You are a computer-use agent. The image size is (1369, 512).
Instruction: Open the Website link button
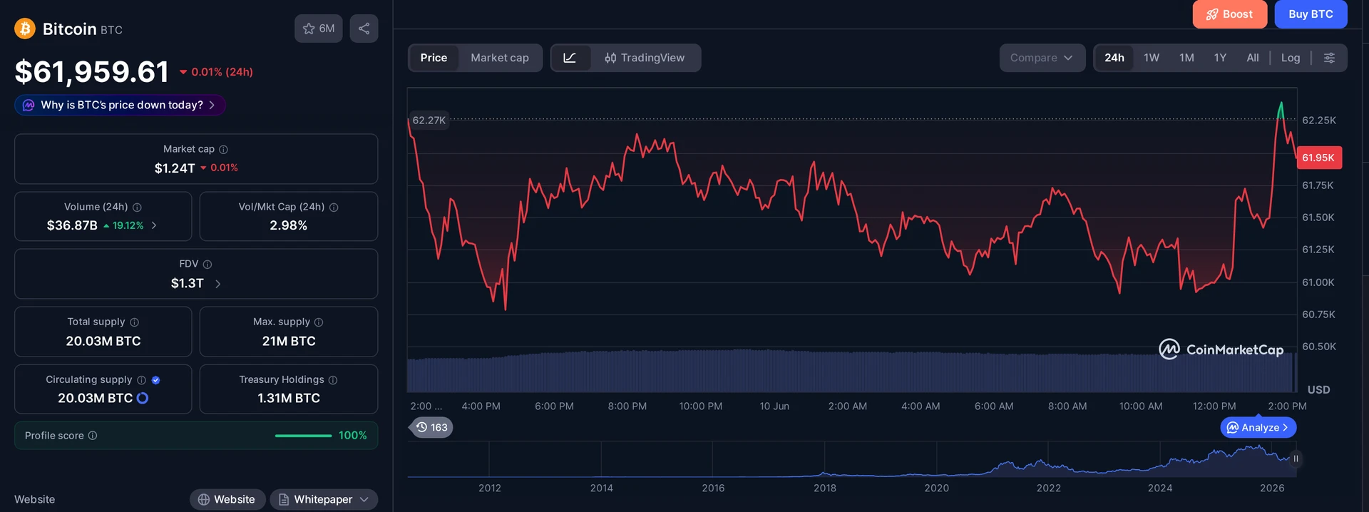coord(227,499)
